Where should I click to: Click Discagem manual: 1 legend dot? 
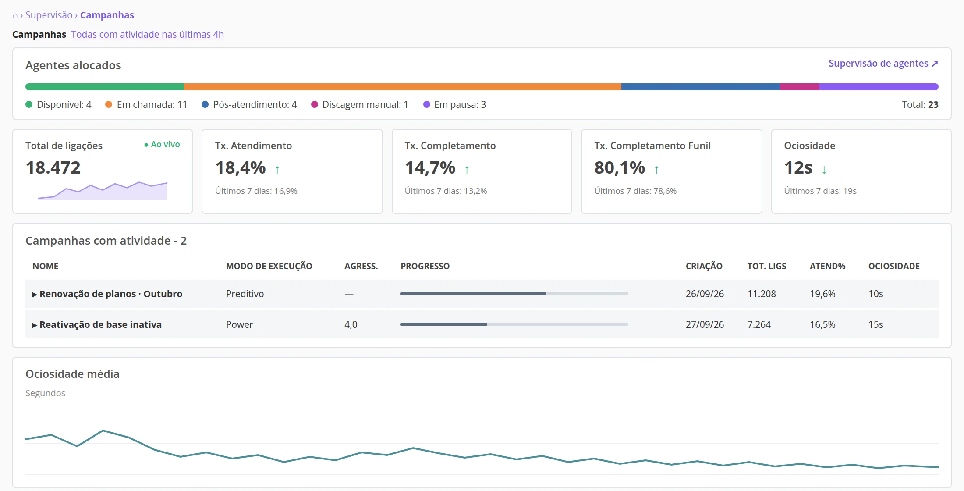click(x=315, y=104)
